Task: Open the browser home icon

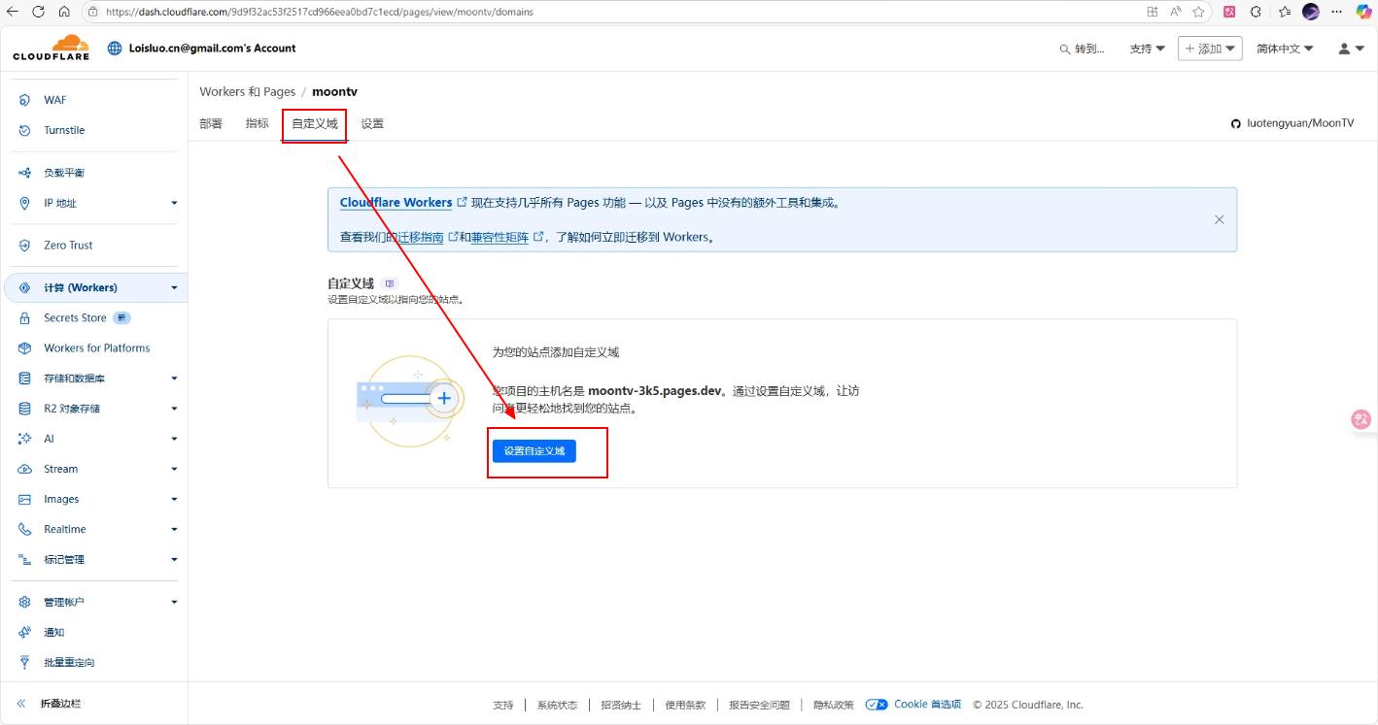Action: [x=64, y=12]
